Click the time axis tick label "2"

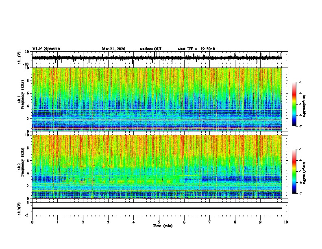(83, 222)
